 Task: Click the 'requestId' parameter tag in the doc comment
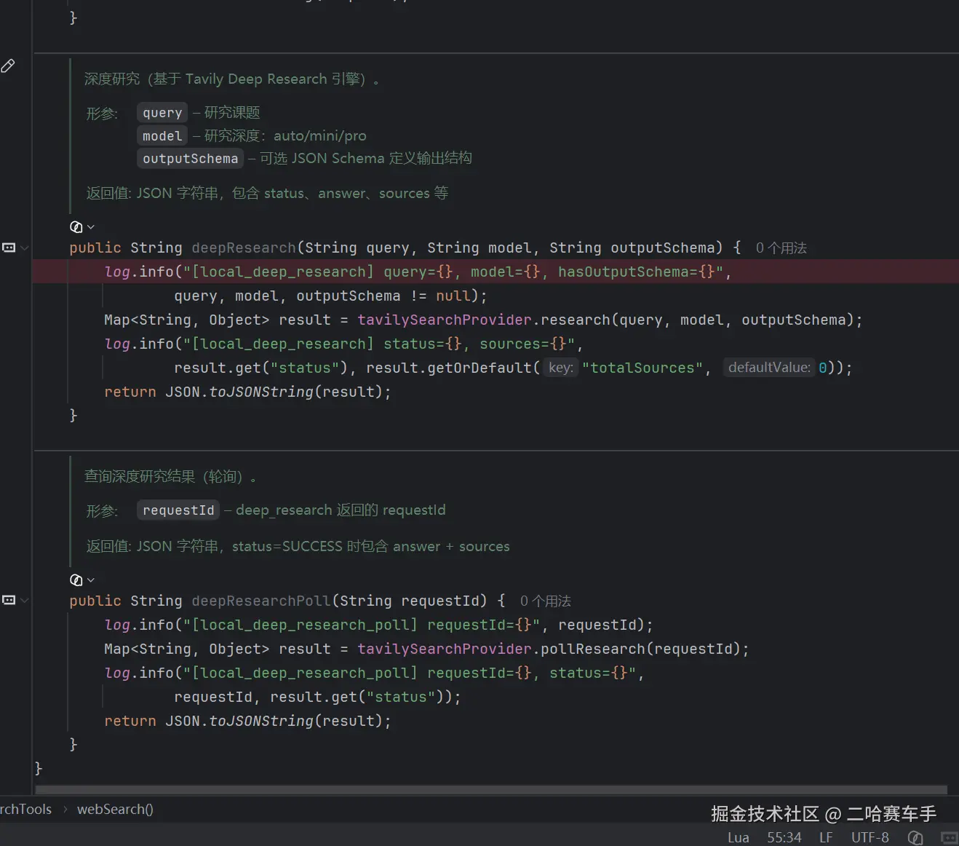coord(178,510)
